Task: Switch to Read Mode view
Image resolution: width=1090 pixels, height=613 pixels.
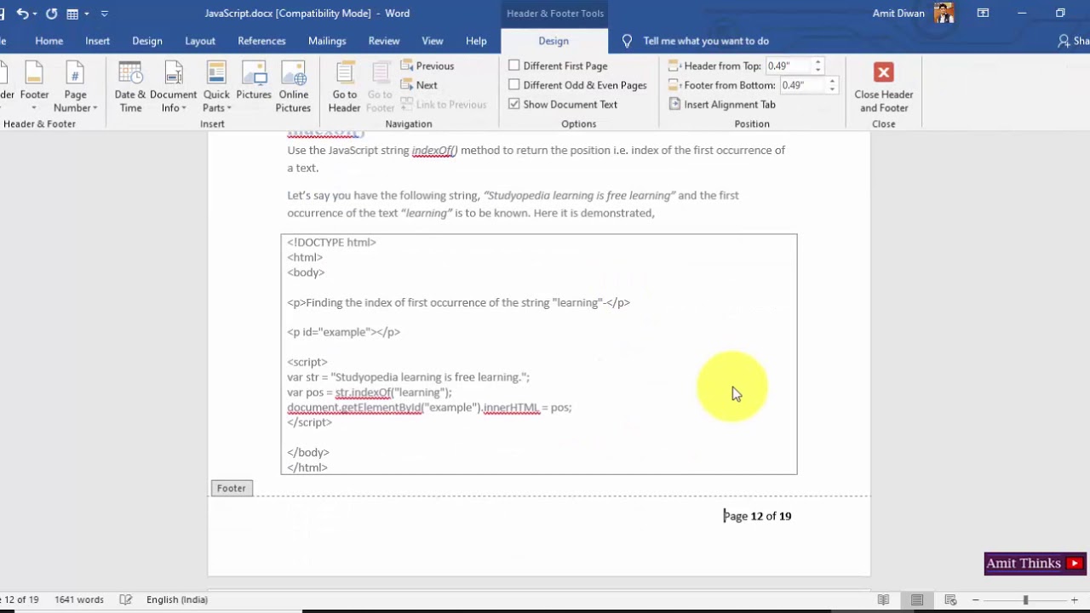Action: click(884, 599)
